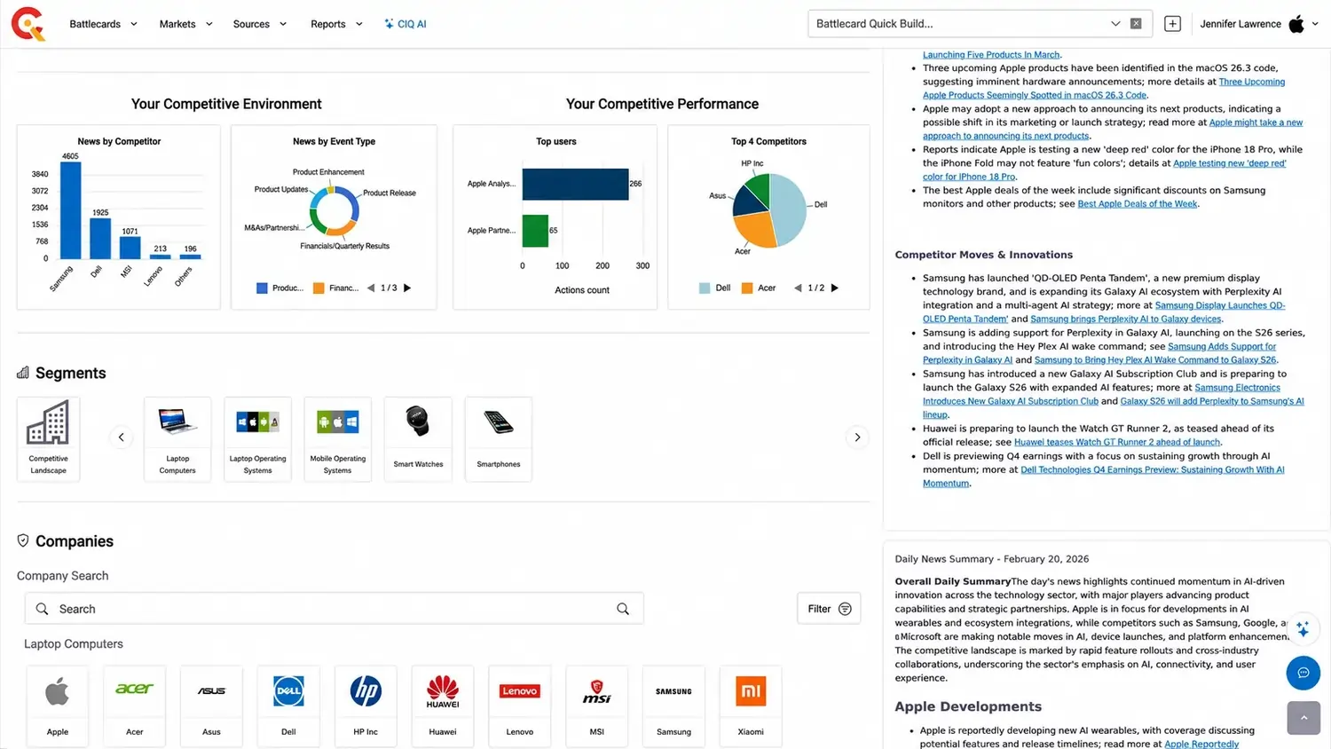
Task: Toggle the Produc... legend item in Event Type chart
Action: tap(280, 288)
